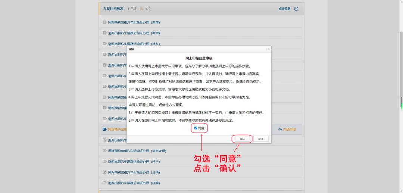Click the 车辆运营核发 section header
Viewport: 403px width, 193px height.
(x=113, y=9)
